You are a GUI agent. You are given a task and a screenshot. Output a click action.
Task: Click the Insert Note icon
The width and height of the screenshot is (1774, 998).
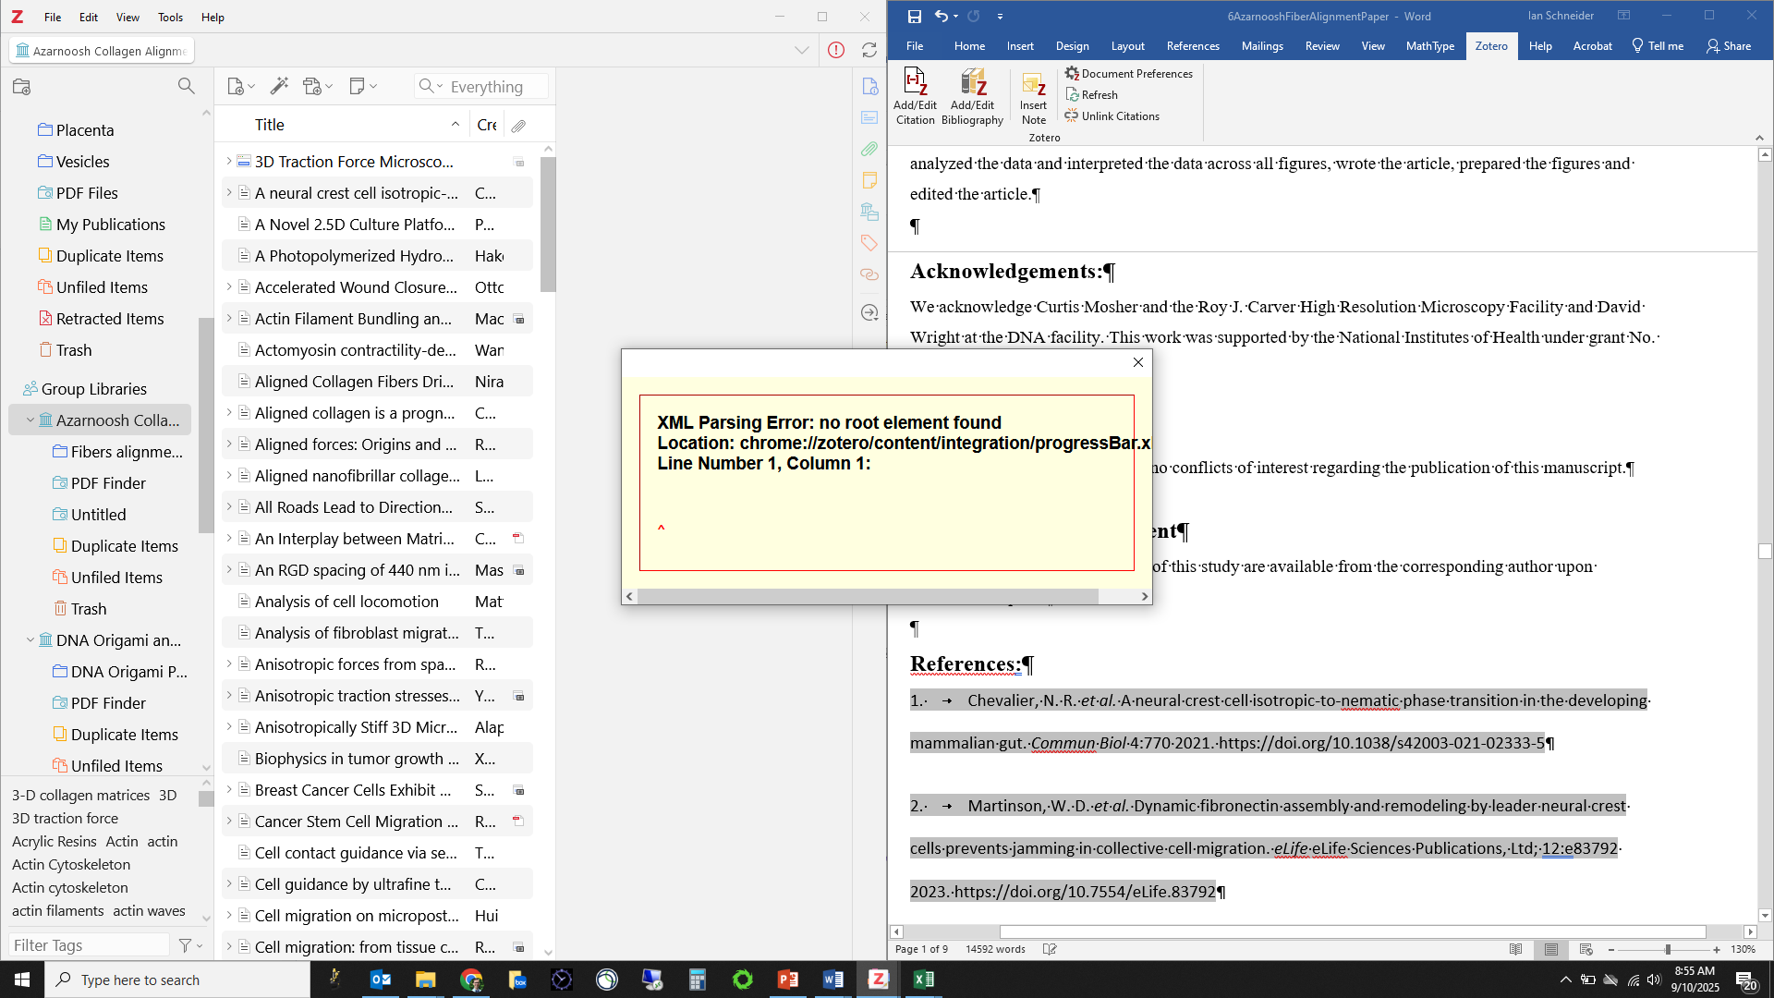tap(1033, 95)
